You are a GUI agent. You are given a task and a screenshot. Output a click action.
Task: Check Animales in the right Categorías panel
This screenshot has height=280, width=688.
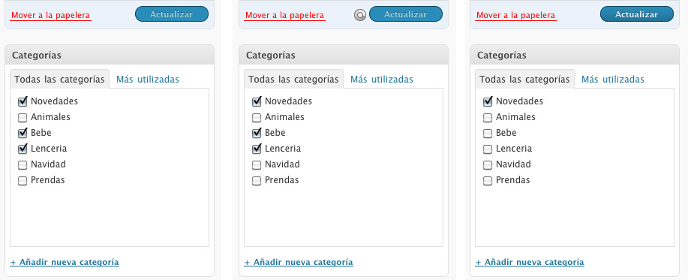[x=488, y=118]
